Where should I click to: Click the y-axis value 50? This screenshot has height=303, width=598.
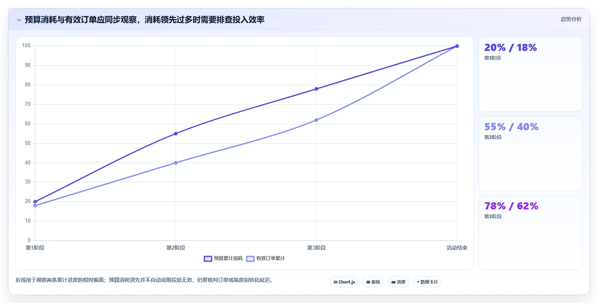[28, 143]
